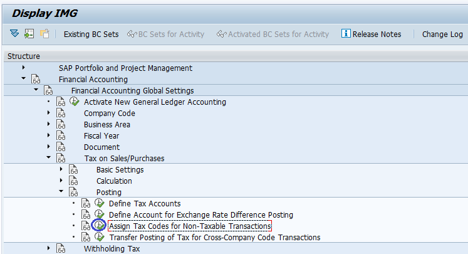Select the Basic Settings text
The height and width of the screenshot is (254, 468).
pos(120,170)
